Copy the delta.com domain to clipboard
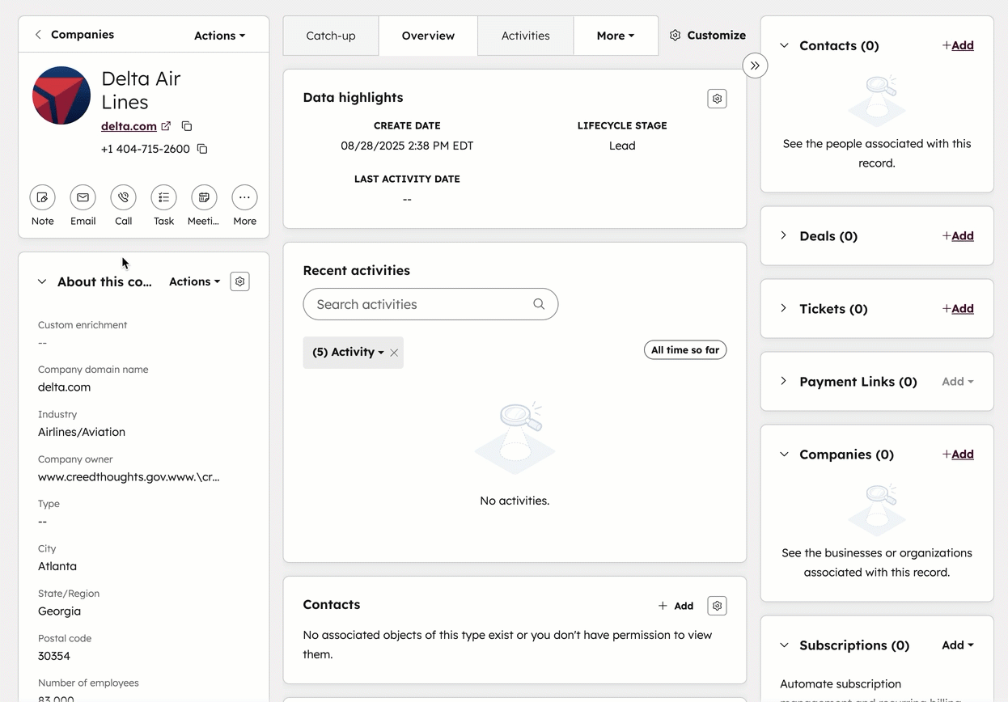 (x=187, y=126)
